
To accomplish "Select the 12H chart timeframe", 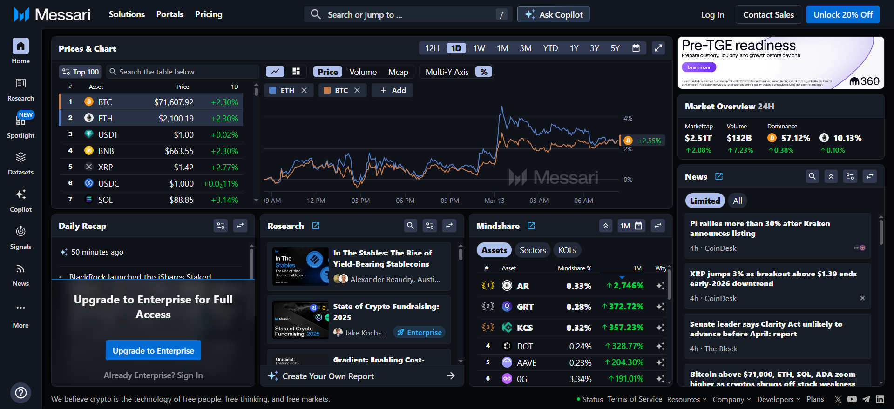I will (432, 48).
